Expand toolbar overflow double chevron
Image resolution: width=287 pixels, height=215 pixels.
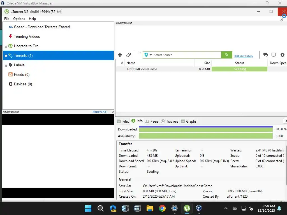point(139,52)
